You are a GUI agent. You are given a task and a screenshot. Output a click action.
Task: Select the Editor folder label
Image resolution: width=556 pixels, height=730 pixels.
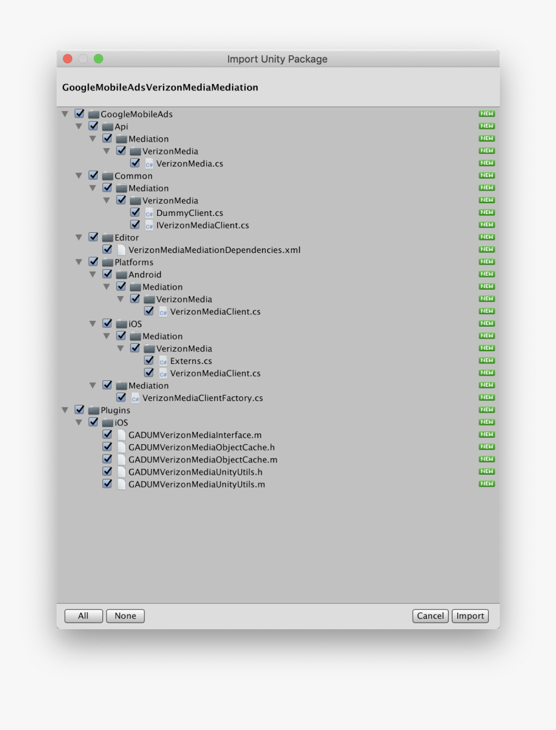127,238
